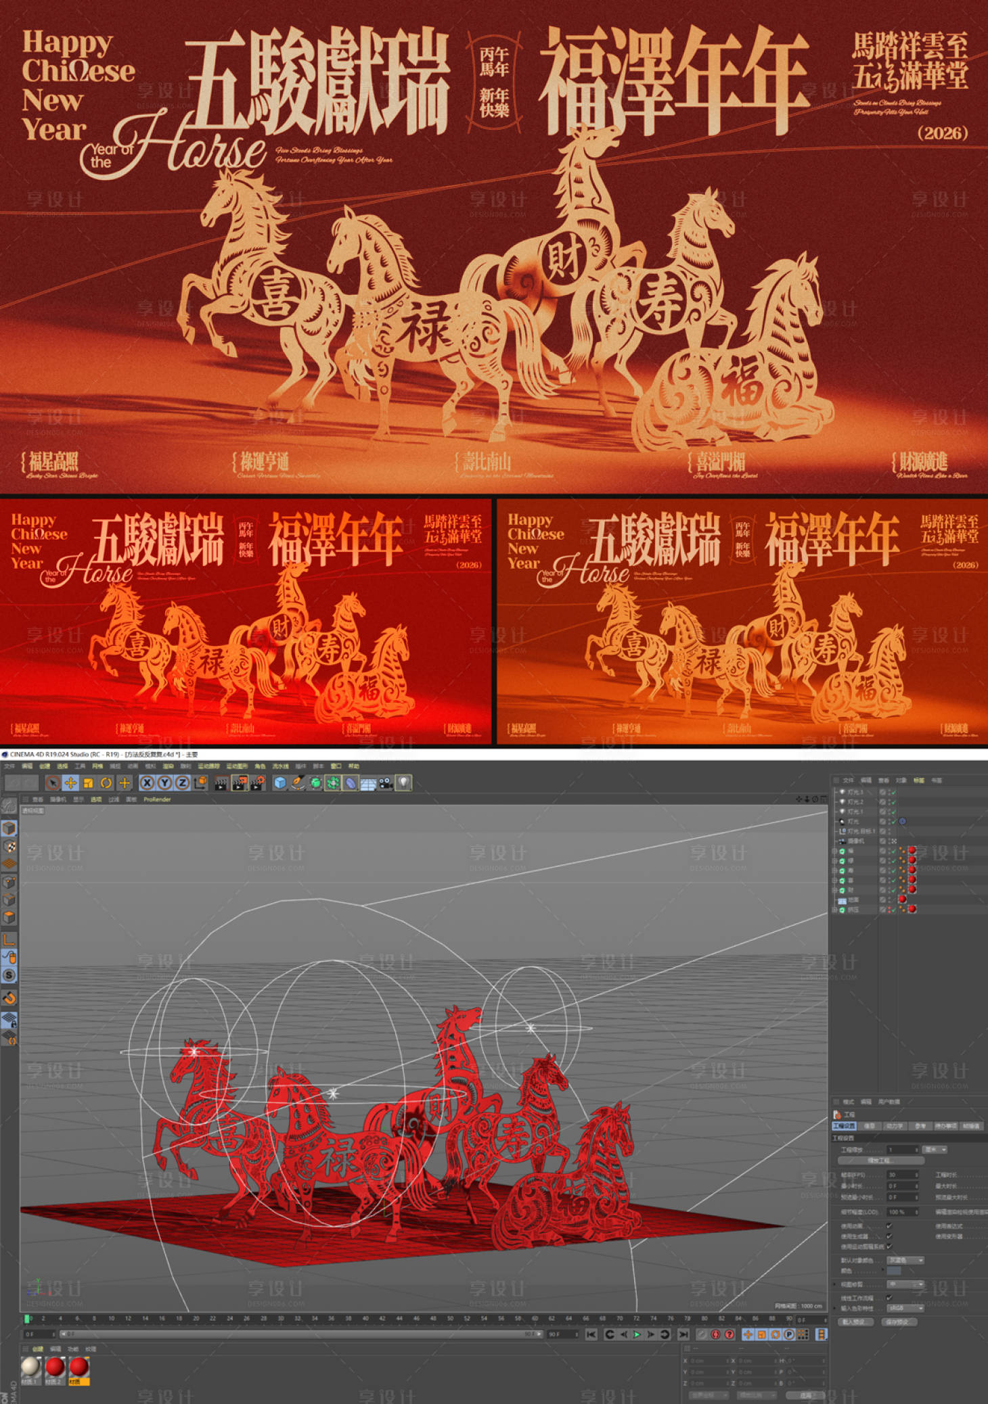Screen dimensions: 988x1404
Task: Activate the Rotate tool in toolbar
Action: tap(106, 783)
